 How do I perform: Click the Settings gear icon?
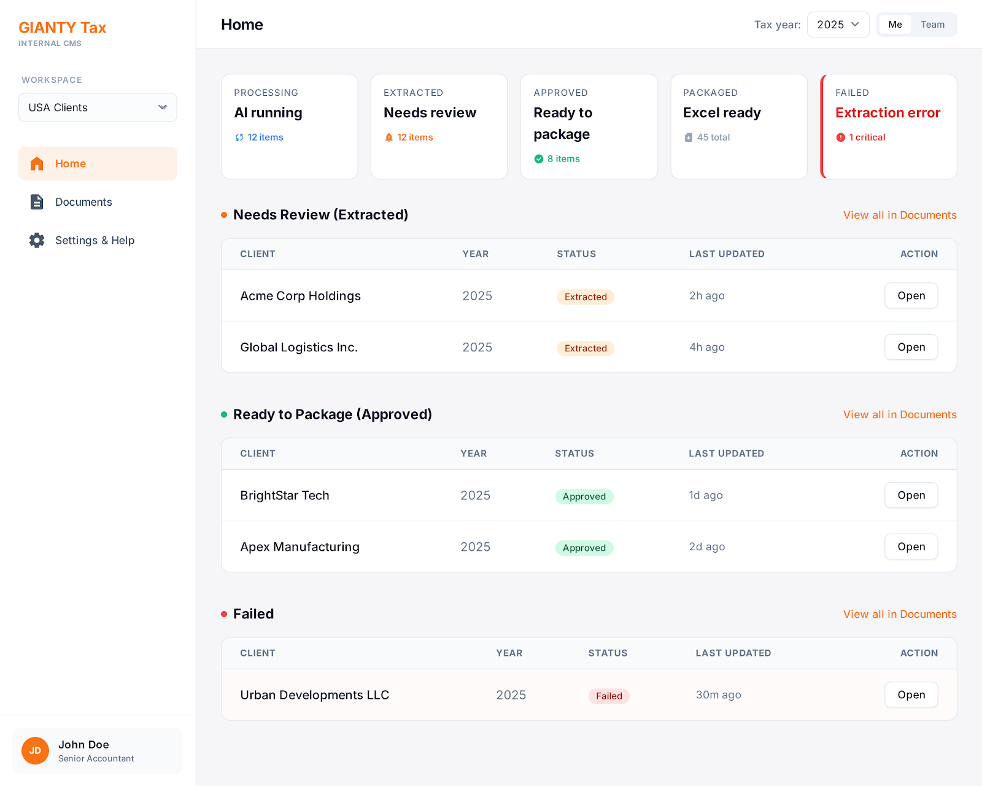pyautogui.click(x=37, y=240)
